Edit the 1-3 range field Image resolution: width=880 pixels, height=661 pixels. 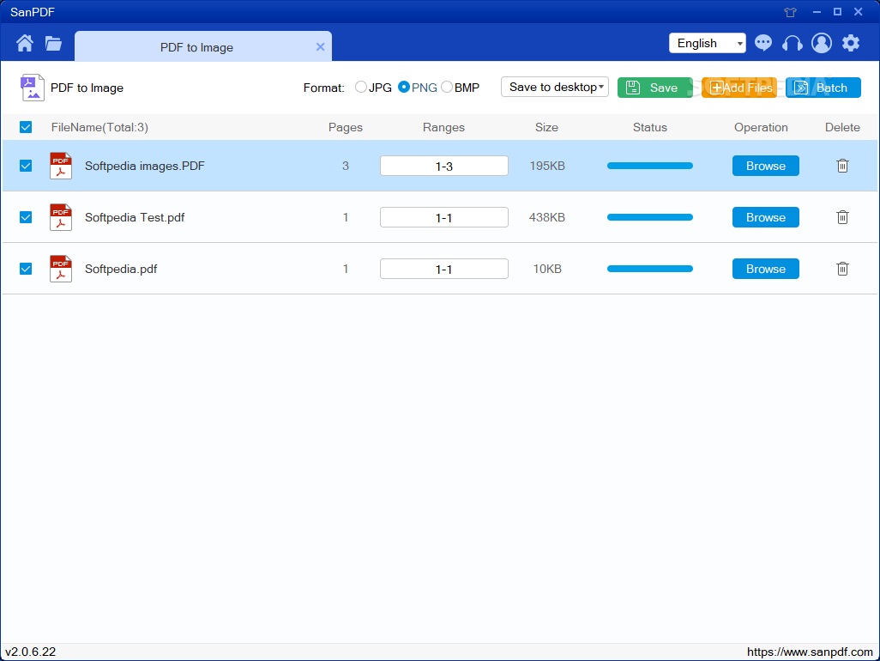[x=444, y=166]
